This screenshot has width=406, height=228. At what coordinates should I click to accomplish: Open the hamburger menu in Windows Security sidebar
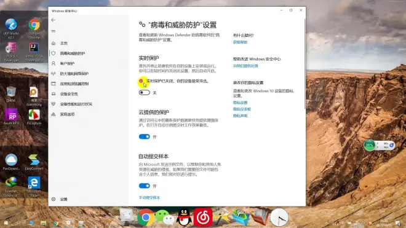pos(54,31)
